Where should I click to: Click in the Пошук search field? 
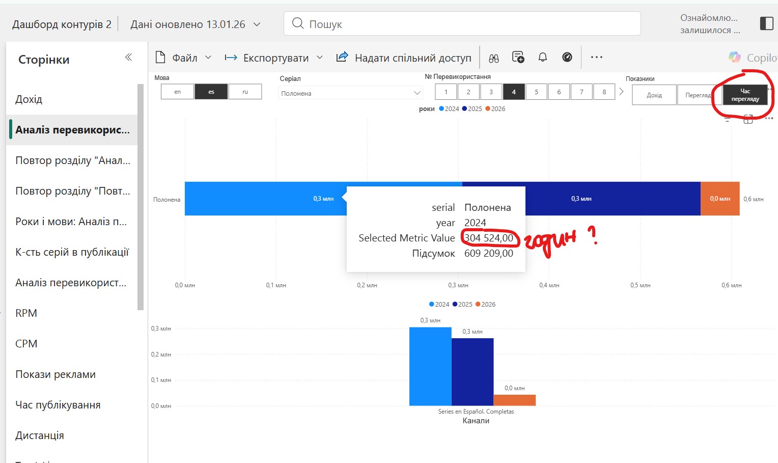tap(462, 23)
